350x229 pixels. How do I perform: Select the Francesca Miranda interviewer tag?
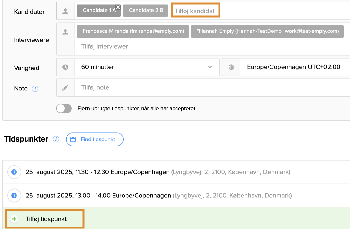point(133,31)
